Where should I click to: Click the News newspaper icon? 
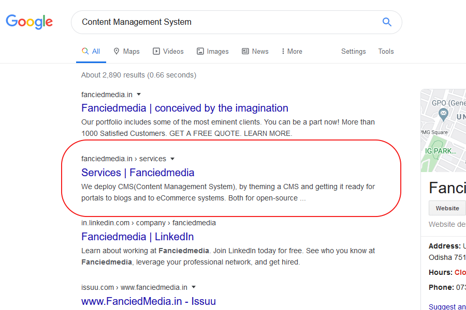(245, 51)
